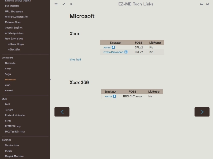Click the EZ-ME Tech Links title
The height and width of the screenshot is (159, 213).
(136, 4)
